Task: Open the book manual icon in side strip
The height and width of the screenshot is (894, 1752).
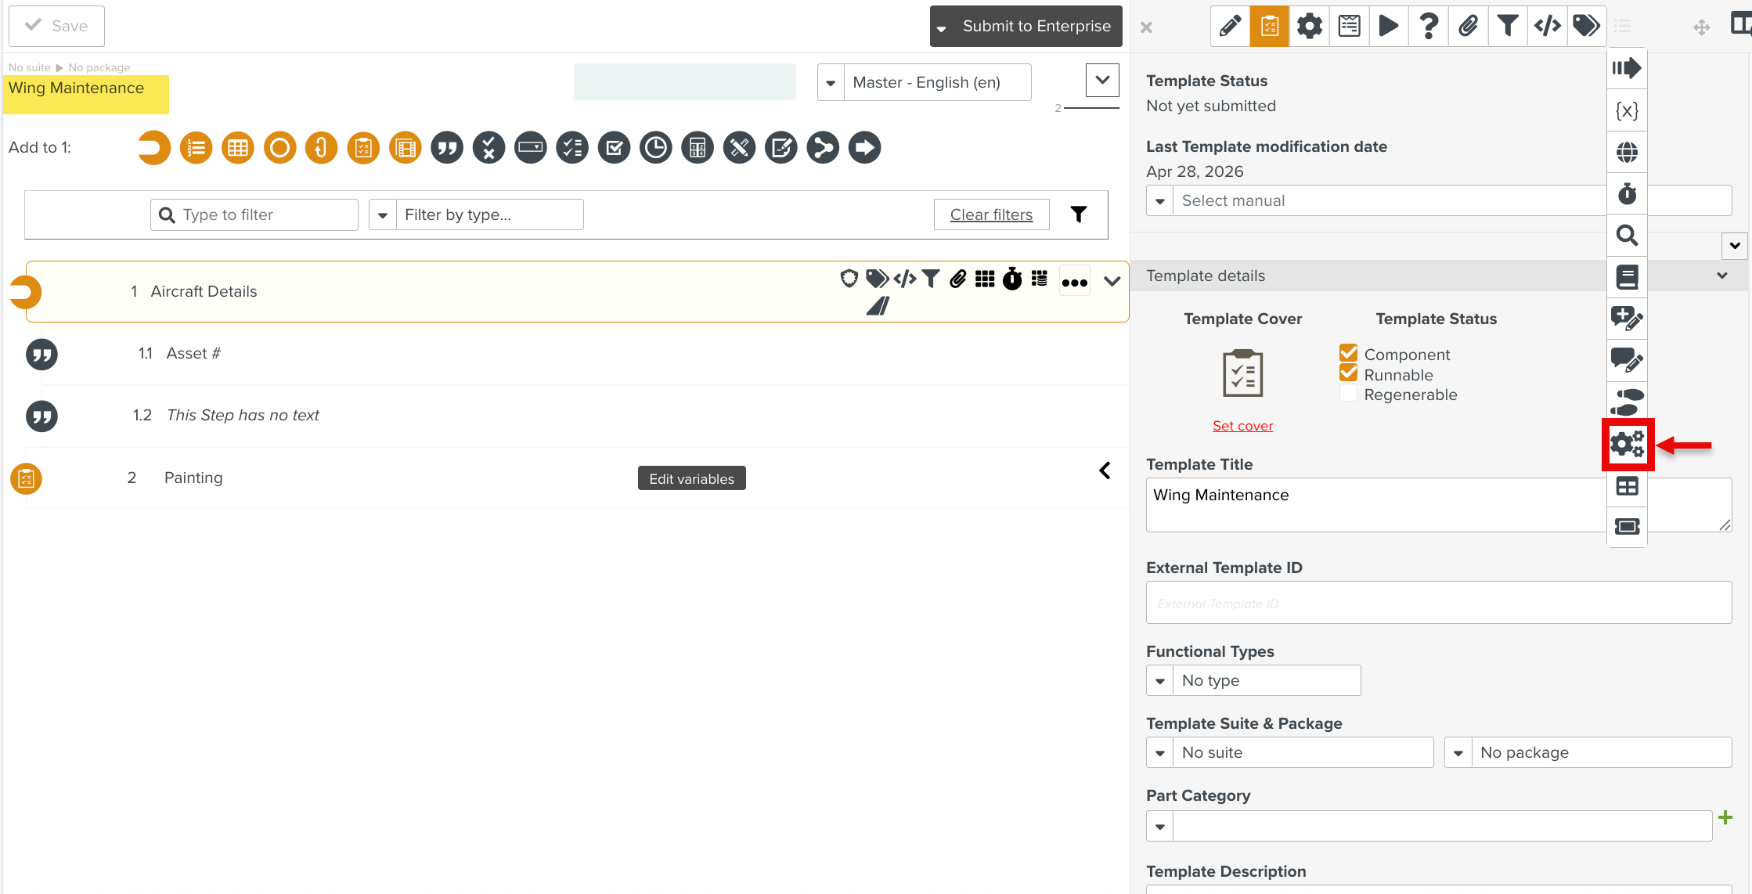Action: (1627, 276)
